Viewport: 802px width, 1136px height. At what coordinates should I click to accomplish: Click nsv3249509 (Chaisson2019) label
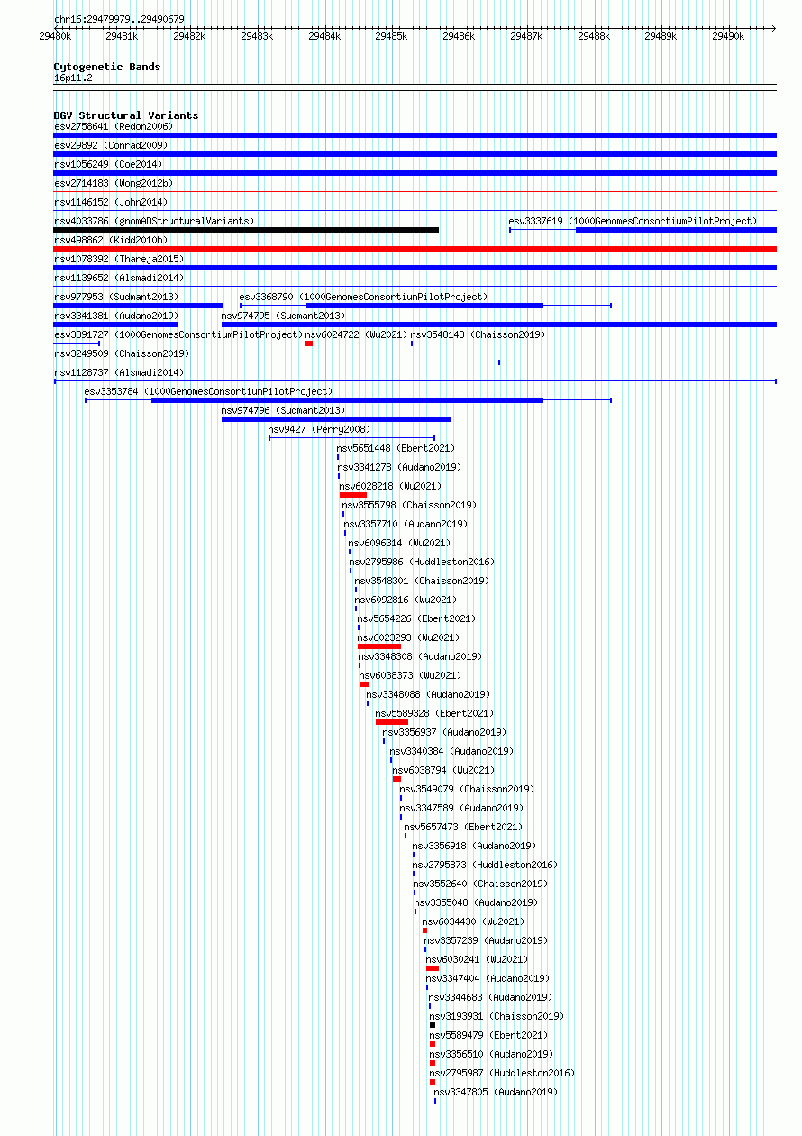[x=122, y=353]
